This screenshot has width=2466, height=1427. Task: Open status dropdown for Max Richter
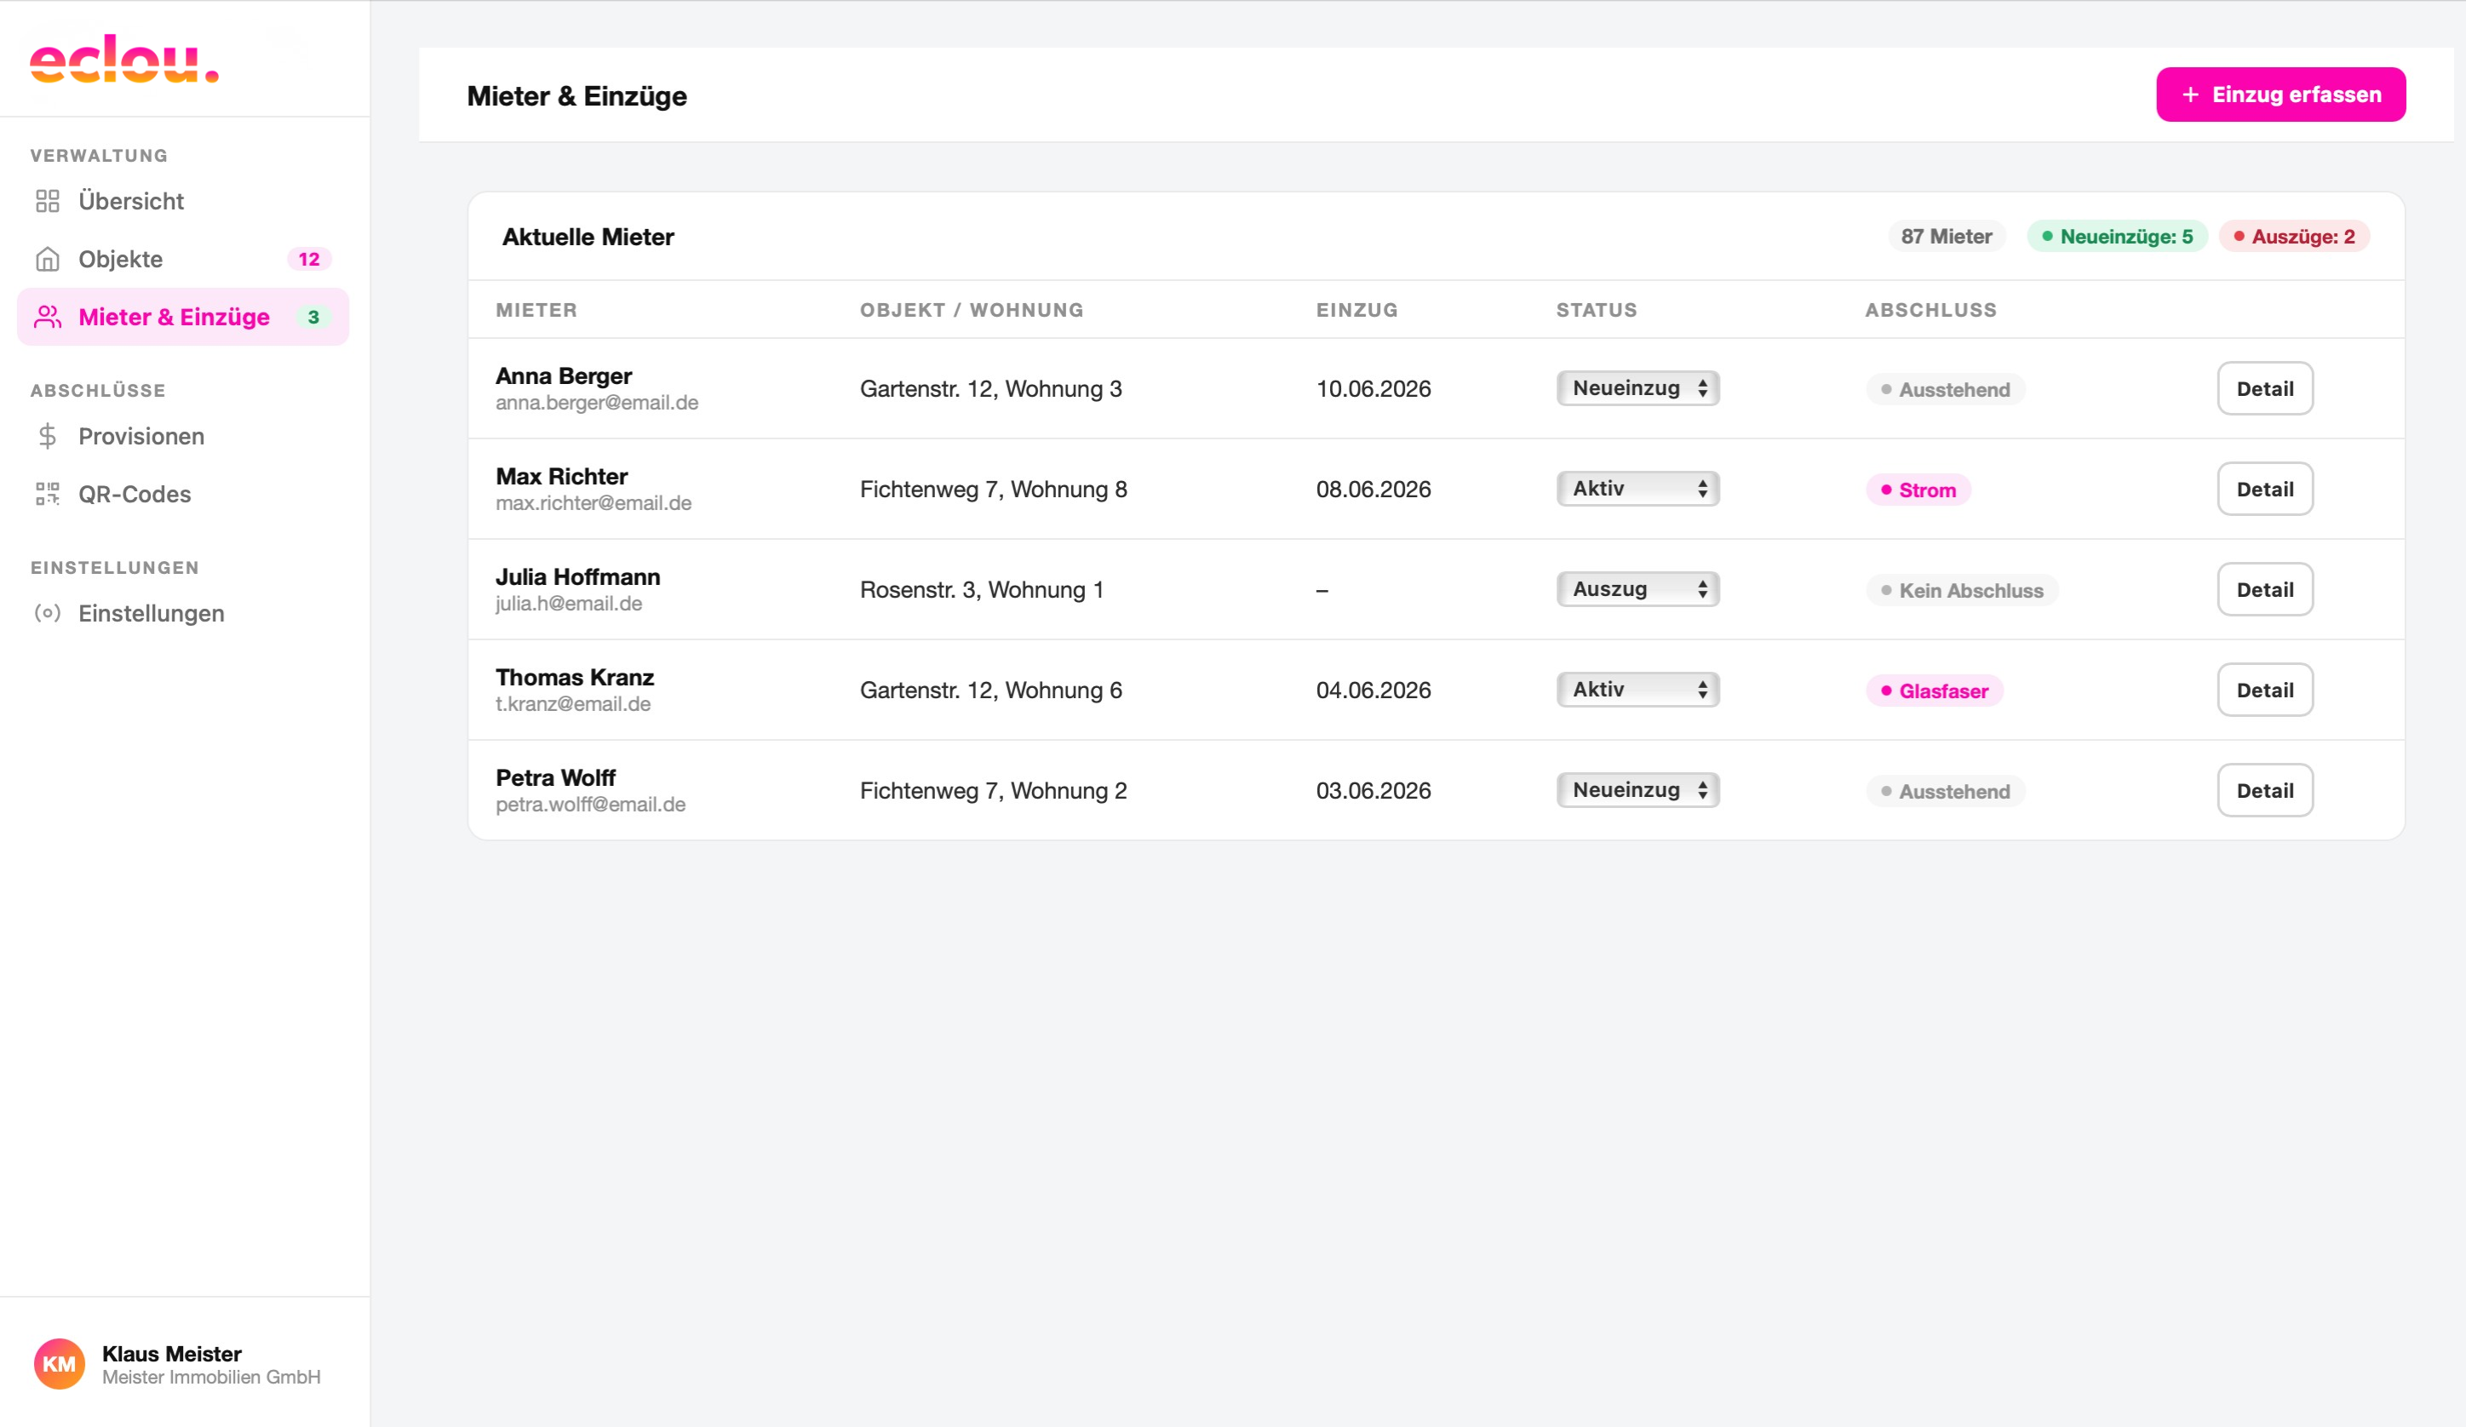[1637, 489]
